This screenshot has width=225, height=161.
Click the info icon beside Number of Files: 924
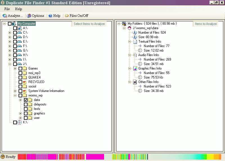[135, 33]
